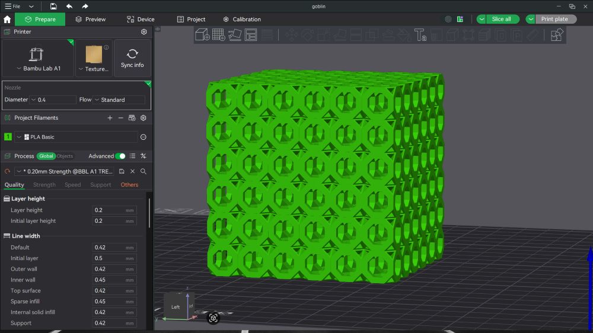Open Bambu Lab A1 printer dropdown

(19, 68)
